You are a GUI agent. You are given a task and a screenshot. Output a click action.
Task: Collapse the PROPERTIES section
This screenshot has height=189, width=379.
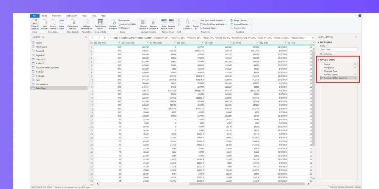(318, 42)
